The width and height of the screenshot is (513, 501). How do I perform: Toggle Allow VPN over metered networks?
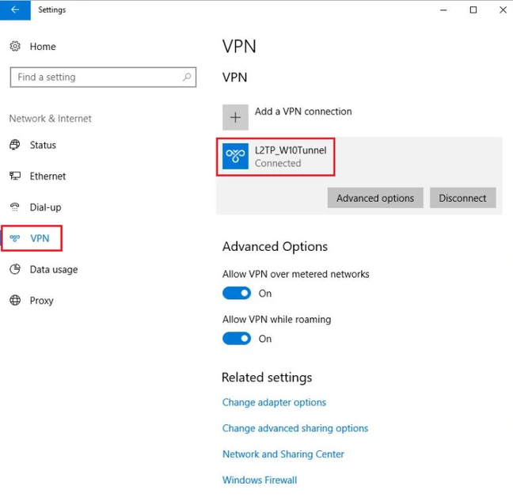(x=237, y=293)
